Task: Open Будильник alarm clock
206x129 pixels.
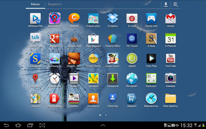Action: [x=55, y=78]
